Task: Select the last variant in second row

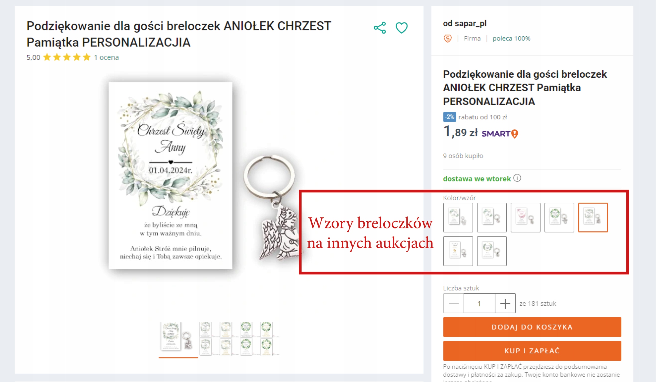Action: pyautogui.click(x=492, y=251)
